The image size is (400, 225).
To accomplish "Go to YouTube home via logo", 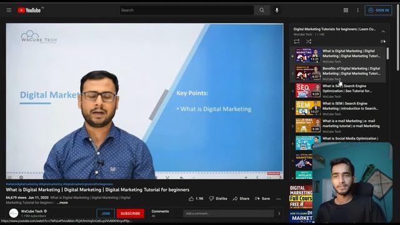I will coord(29,10).
